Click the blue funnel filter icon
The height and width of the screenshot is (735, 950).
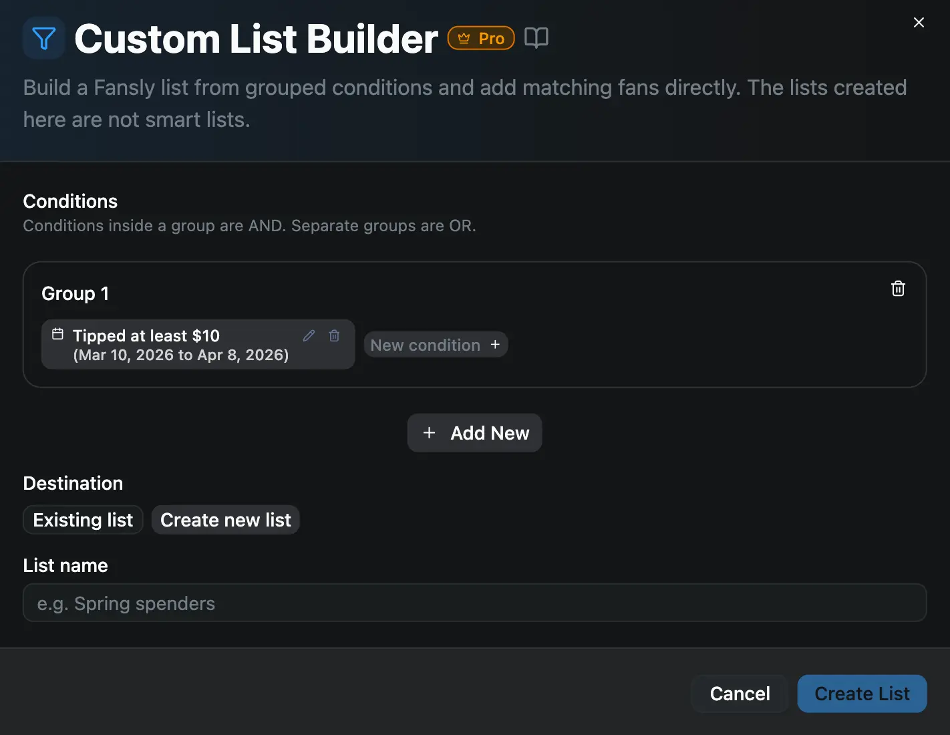click(x=43, y=38)
